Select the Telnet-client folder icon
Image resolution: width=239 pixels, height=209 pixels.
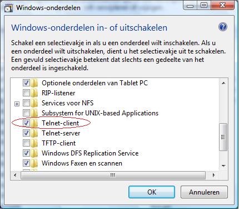(34, 123)
